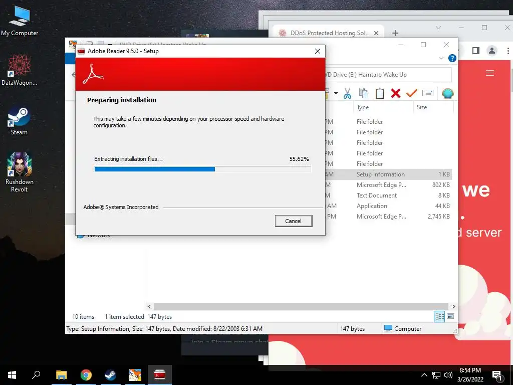Viewport: 513px width, 385px height.
Task: Click the Computer zone in Explorer status bar
Action: coord(403,329)
